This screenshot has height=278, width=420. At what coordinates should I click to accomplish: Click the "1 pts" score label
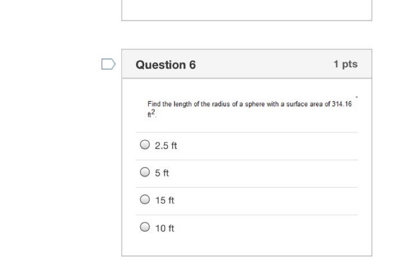click(x=345, y=64)
